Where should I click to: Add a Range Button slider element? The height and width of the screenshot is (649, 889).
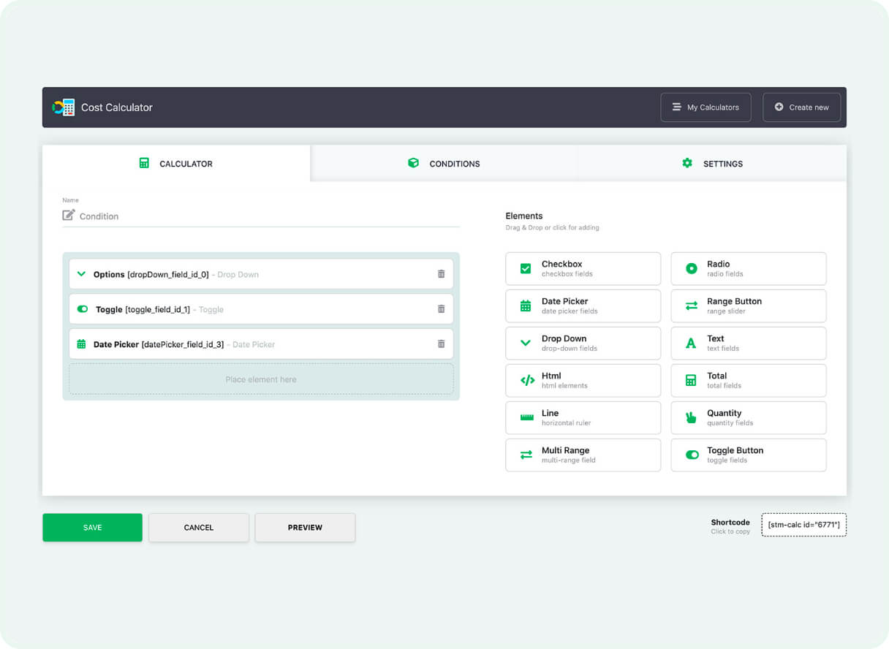click(x=748, y=305)
